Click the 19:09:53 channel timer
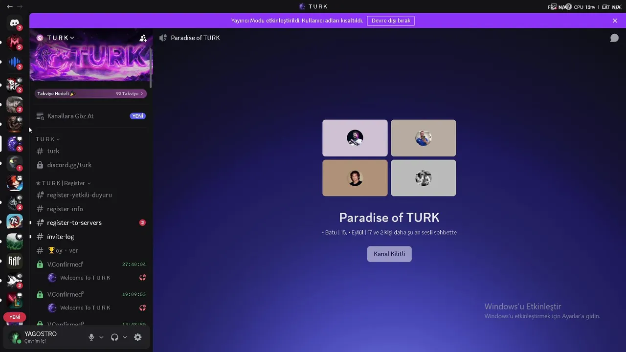This screenshot has width=626, height=352. click(x=134, y=295)
